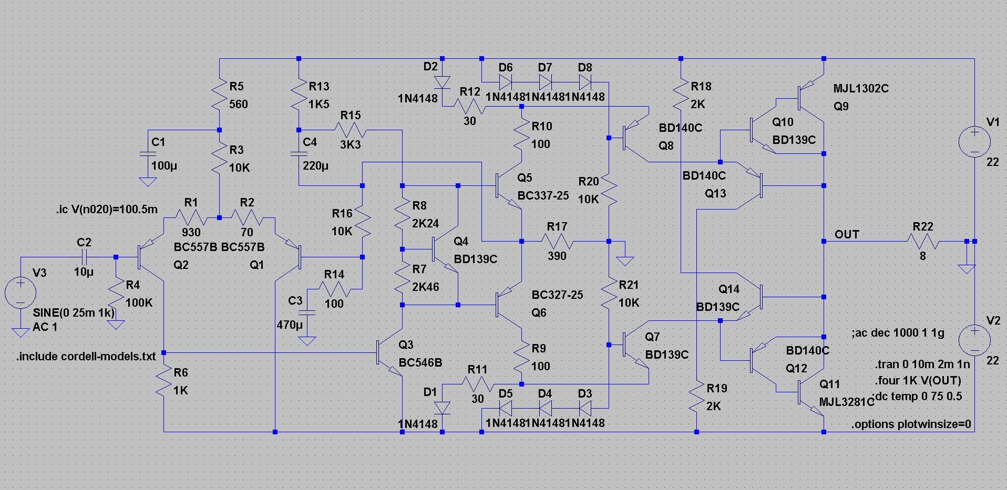Select resistor R20 symbol
The image size is (1007, 490).
609,190
